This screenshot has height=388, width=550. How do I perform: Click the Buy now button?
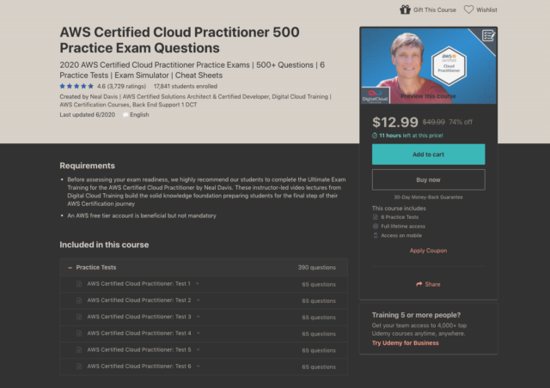point(428,179)
